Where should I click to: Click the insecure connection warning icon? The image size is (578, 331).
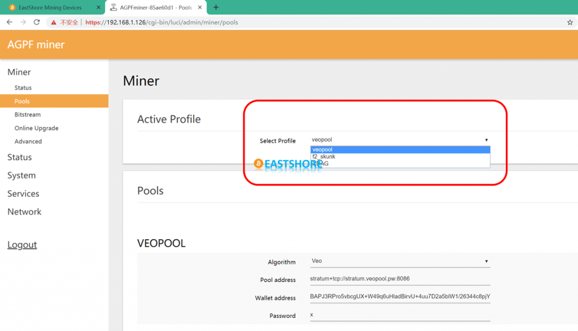54,23
